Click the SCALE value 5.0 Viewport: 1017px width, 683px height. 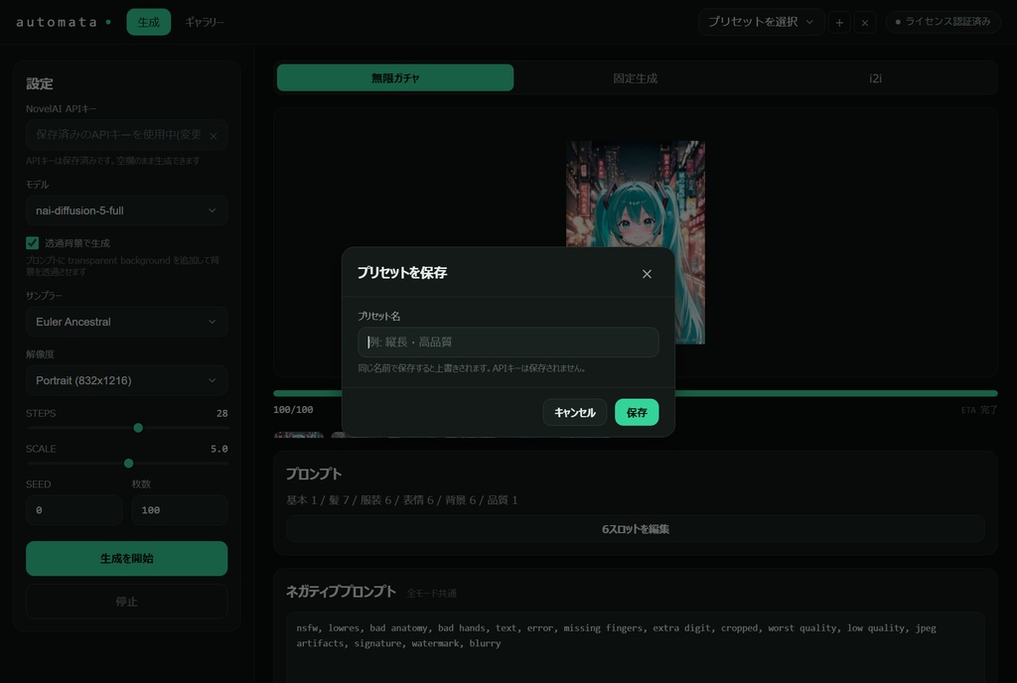[x=219, y=449]
